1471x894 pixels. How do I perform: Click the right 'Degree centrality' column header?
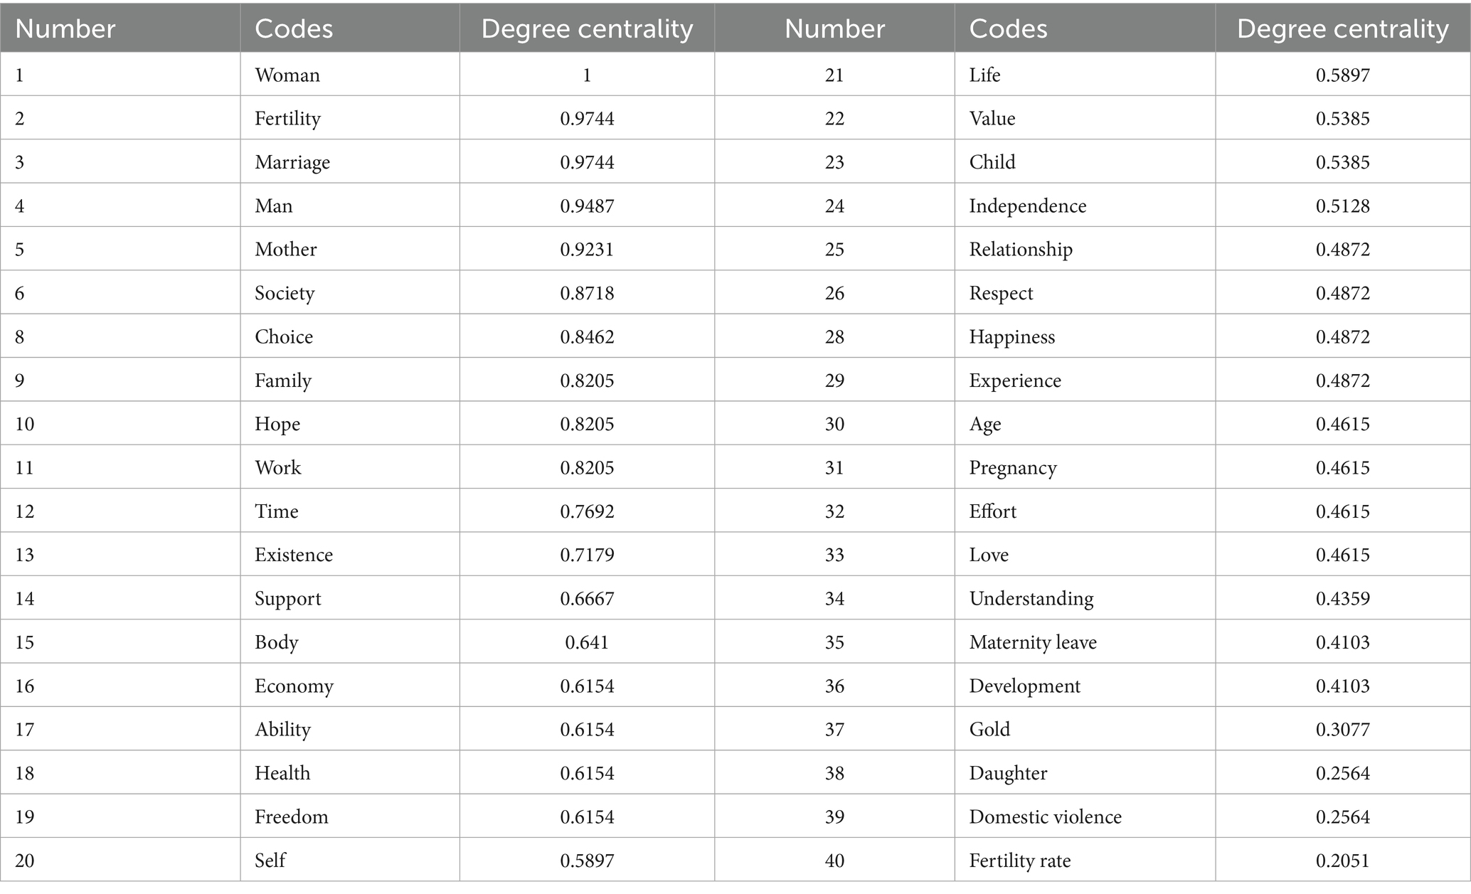1342,28
